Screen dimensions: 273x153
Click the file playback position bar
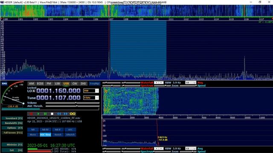click(x=50, y=109)
